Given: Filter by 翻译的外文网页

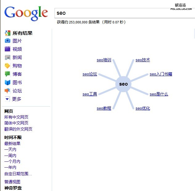Looking at the screenshot, I should click(18, 129).
